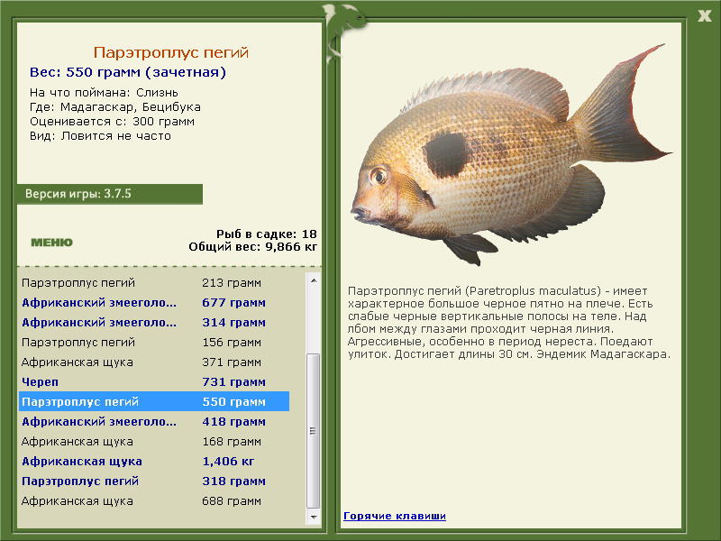Click the fish title Парэтроплус пегий heading
Image resolution: width=721 pixels, height=541 pixels.
point(171,52)
